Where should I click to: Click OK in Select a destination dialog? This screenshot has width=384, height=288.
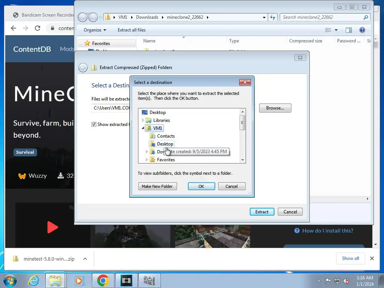tap(201, 186)
